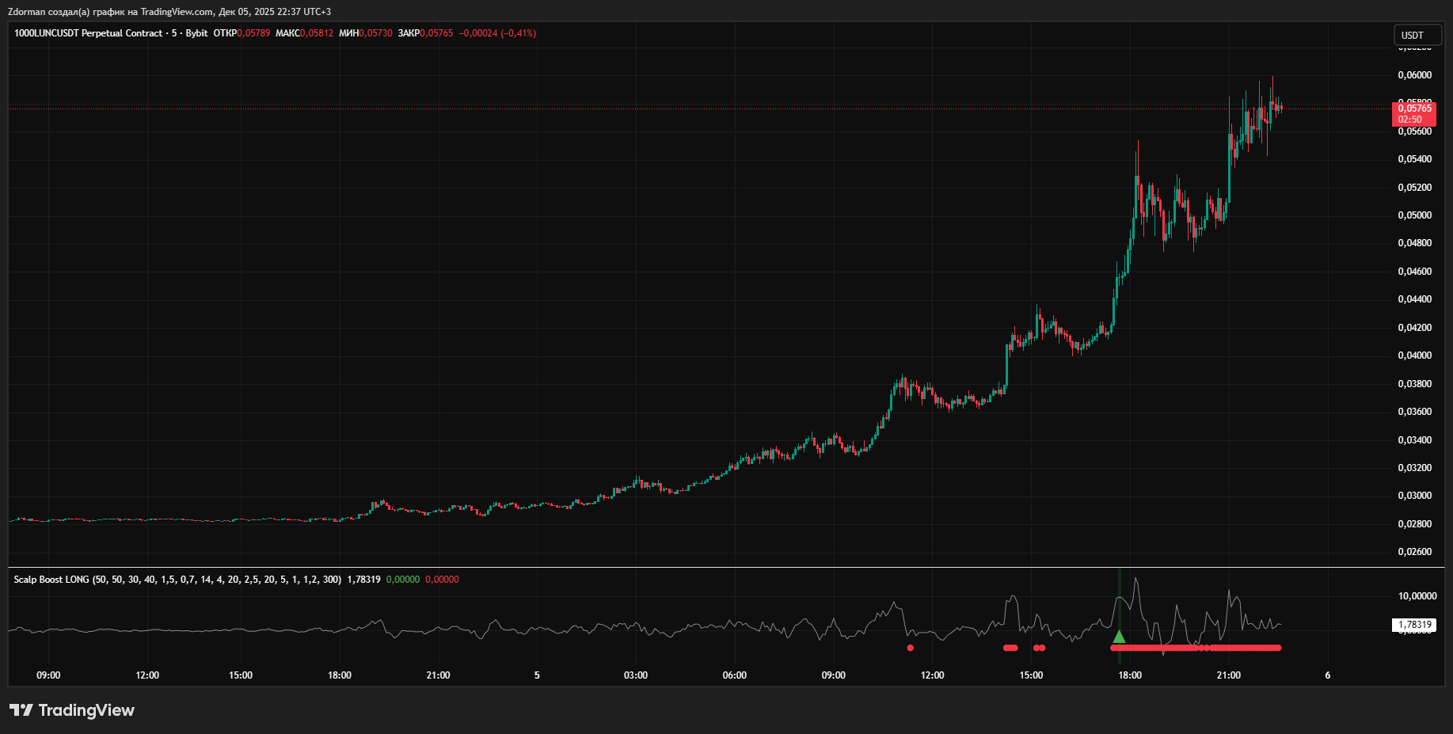The width and height of the screenshot is (1453, 734).
Task: Click the МИН low value 0,05730
Action: (x=375, y=33)
